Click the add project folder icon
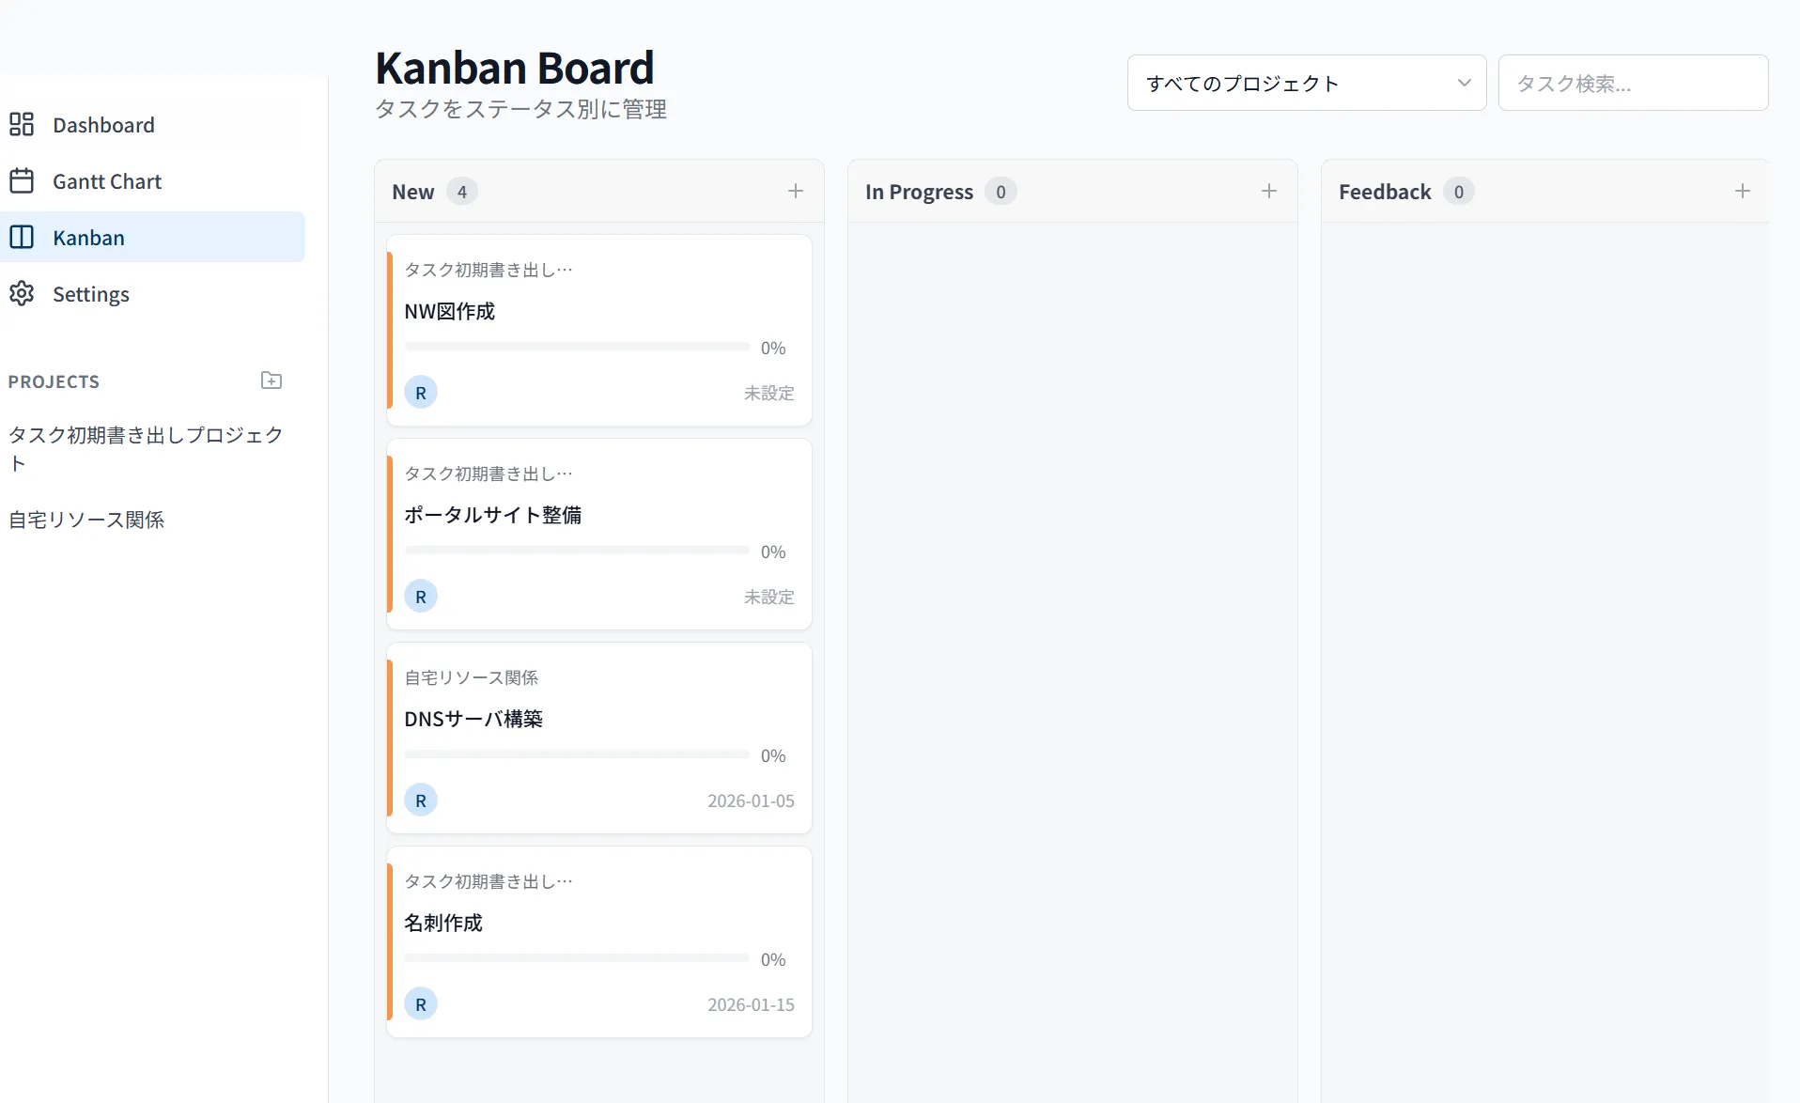 point(272,381)
